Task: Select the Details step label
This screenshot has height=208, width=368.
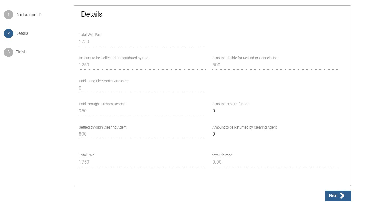Action: tap(22, 33)
